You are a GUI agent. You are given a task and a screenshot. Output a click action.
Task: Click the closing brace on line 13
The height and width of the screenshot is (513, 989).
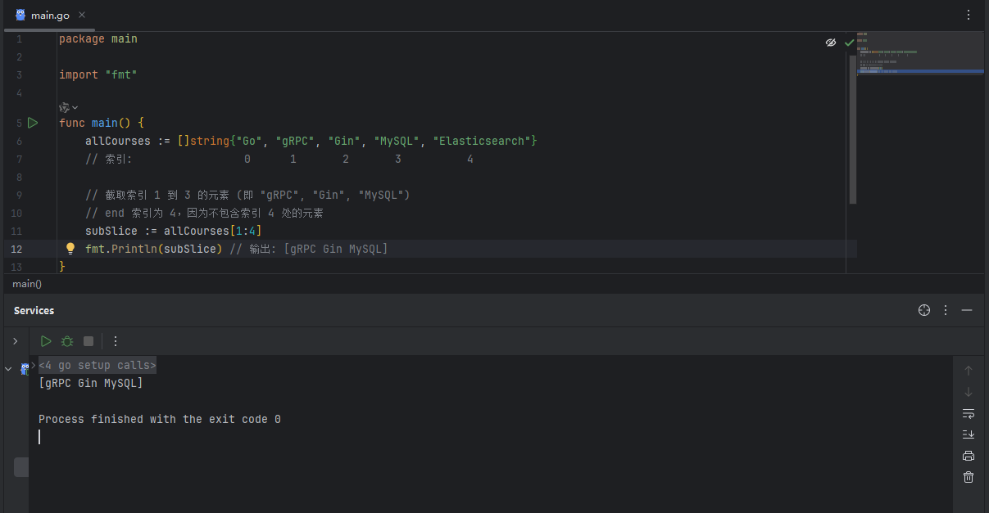point(62,267)
